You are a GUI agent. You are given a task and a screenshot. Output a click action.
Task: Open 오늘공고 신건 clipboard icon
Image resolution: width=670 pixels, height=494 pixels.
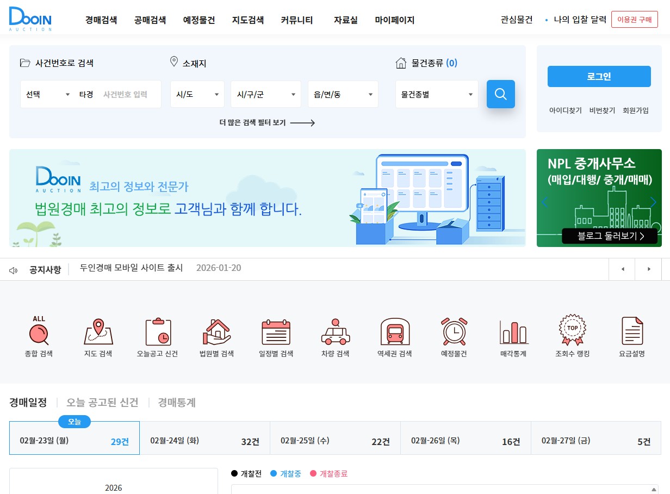157,334
